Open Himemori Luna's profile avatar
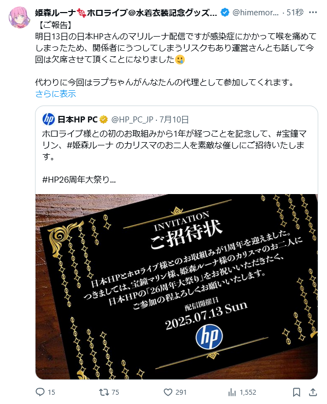Screen dimensions: 327x404 click(19, 17)
